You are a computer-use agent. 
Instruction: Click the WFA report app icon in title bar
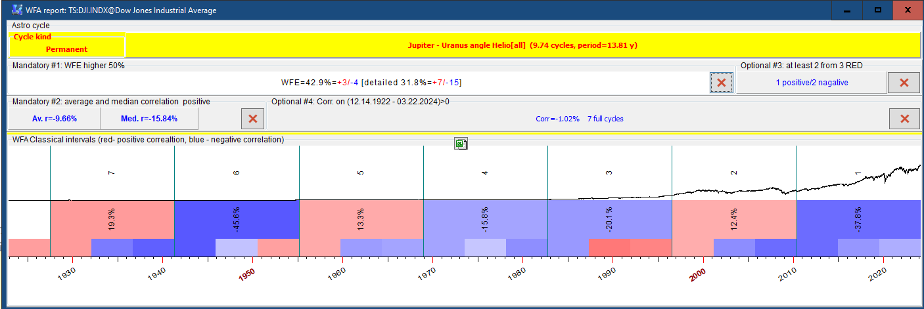point(18,10)
